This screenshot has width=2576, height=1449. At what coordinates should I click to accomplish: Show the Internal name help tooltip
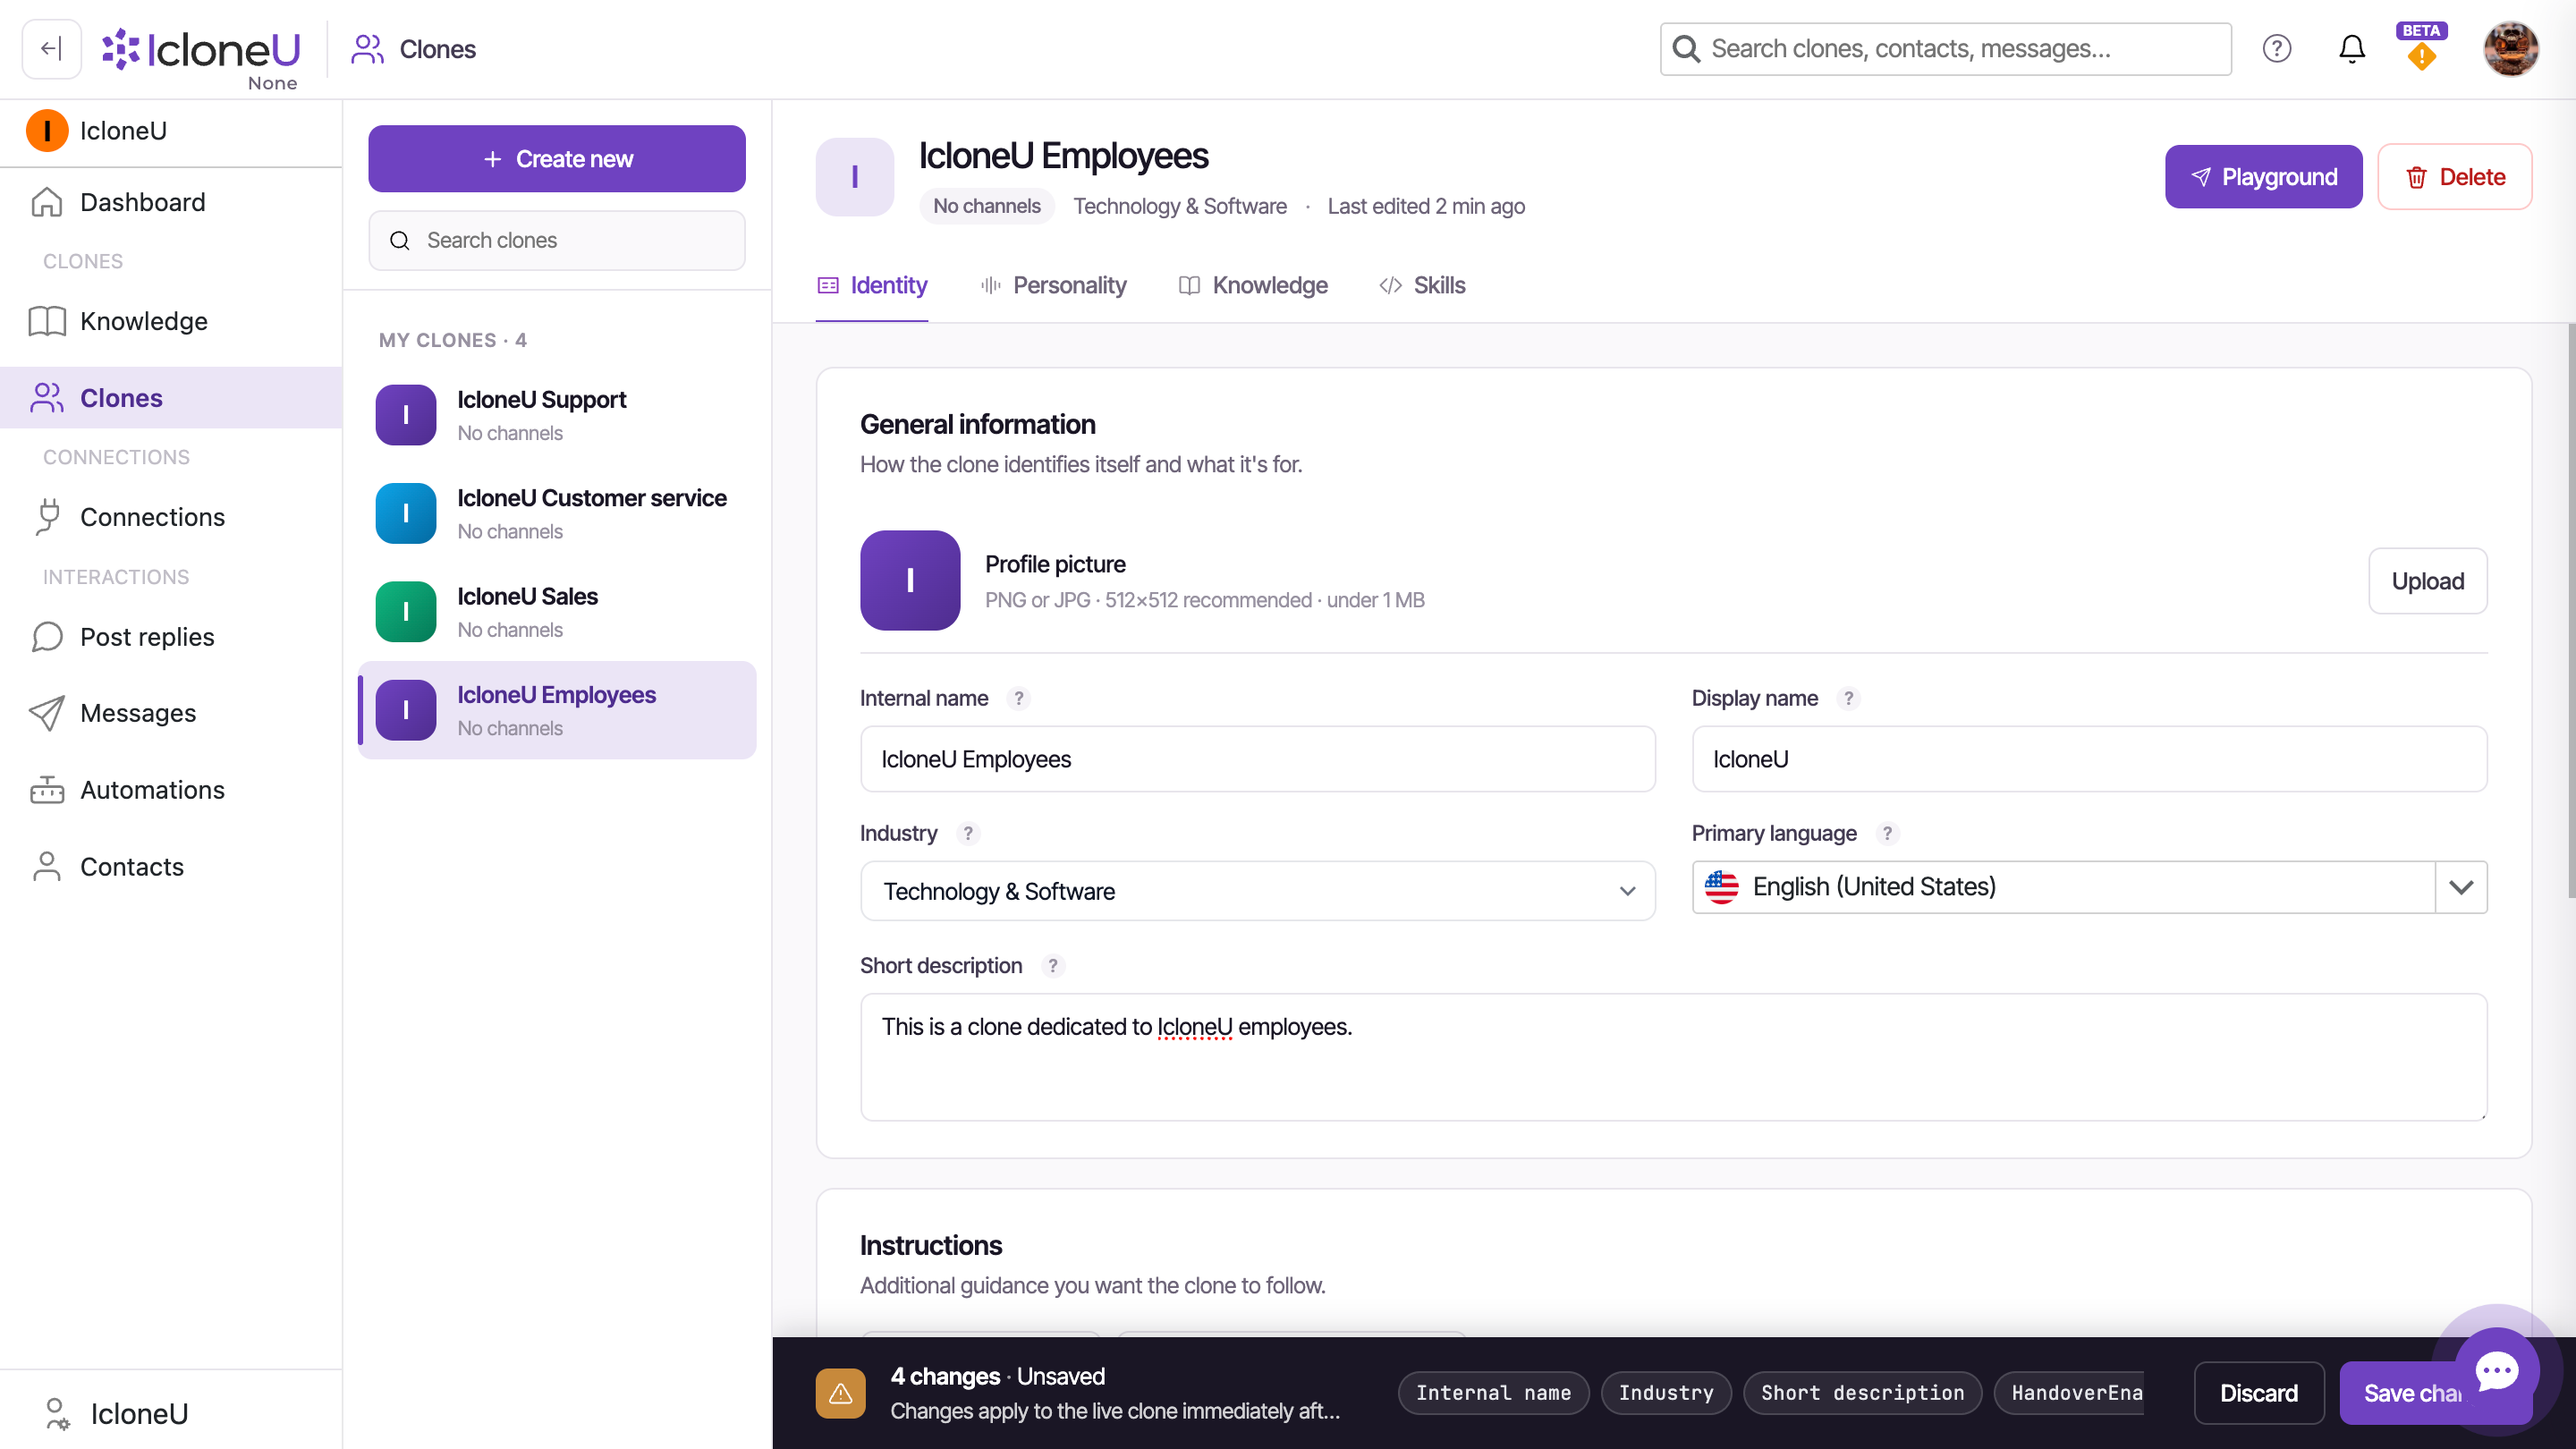pyautogui.click(x=1019, y=699)
